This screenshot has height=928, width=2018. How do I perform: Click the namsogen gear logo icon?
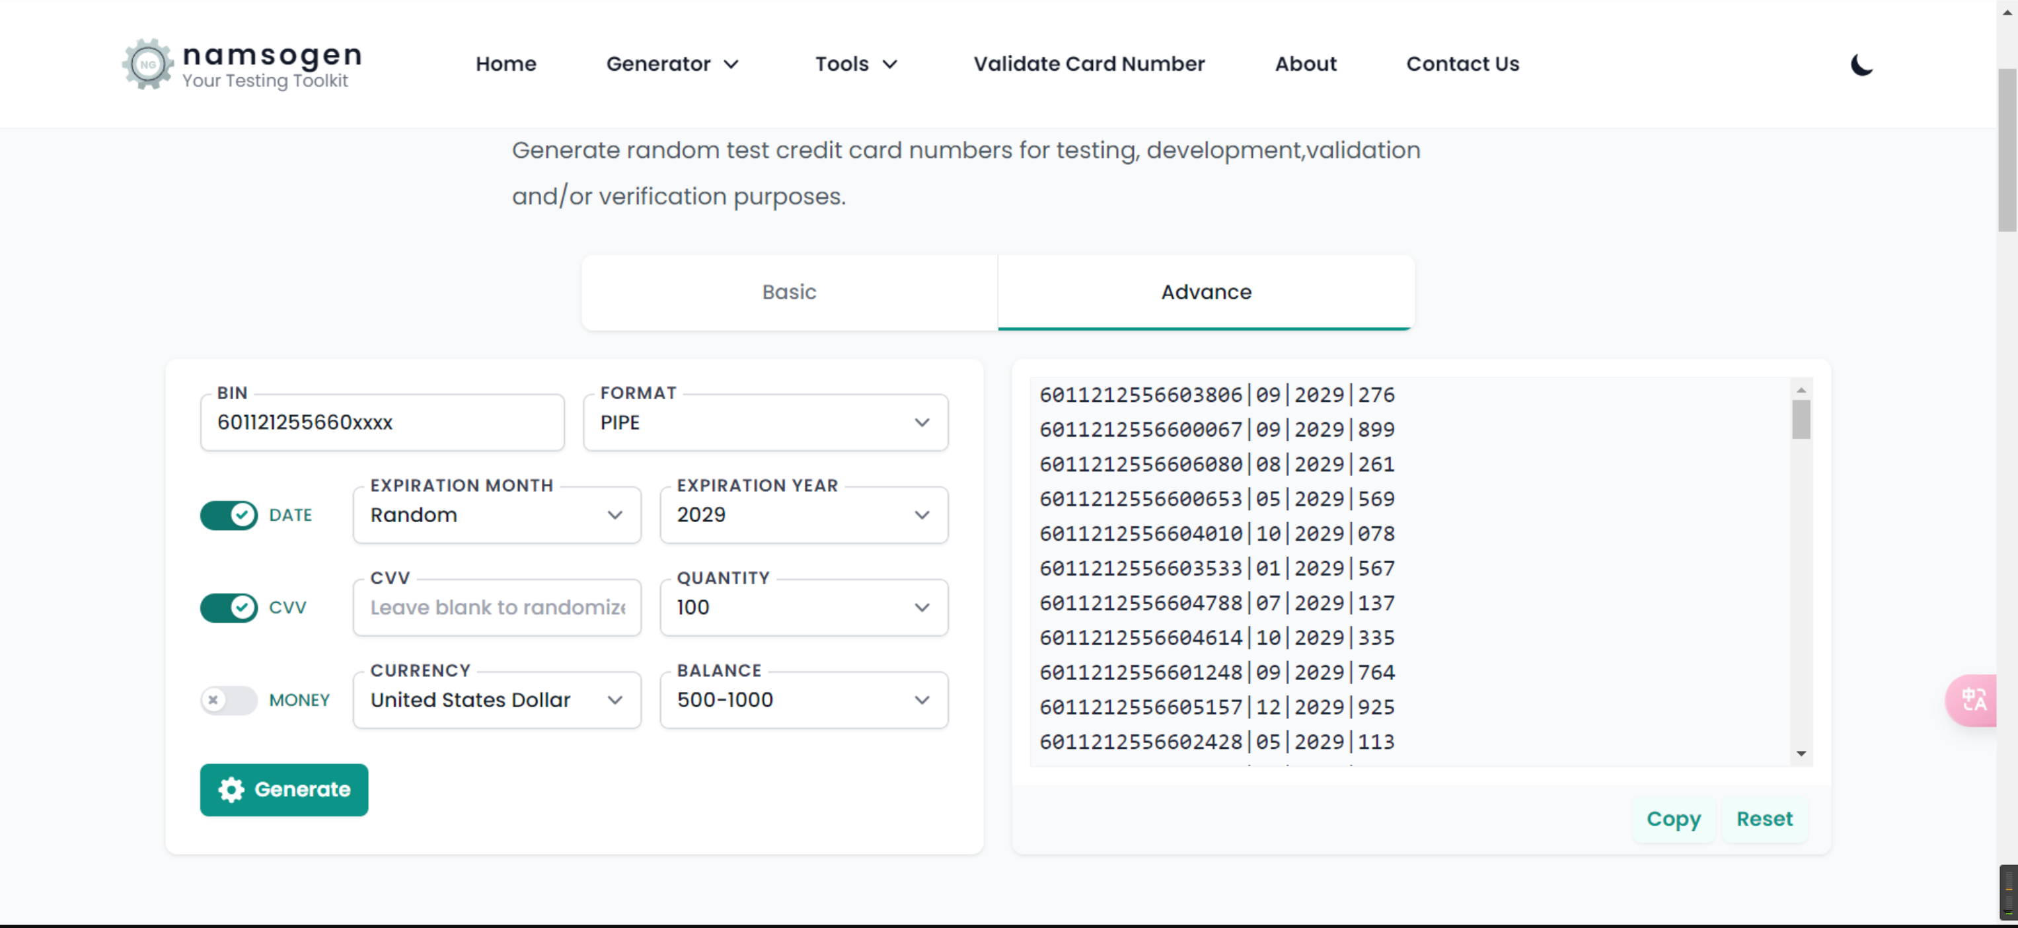[145, 63]
